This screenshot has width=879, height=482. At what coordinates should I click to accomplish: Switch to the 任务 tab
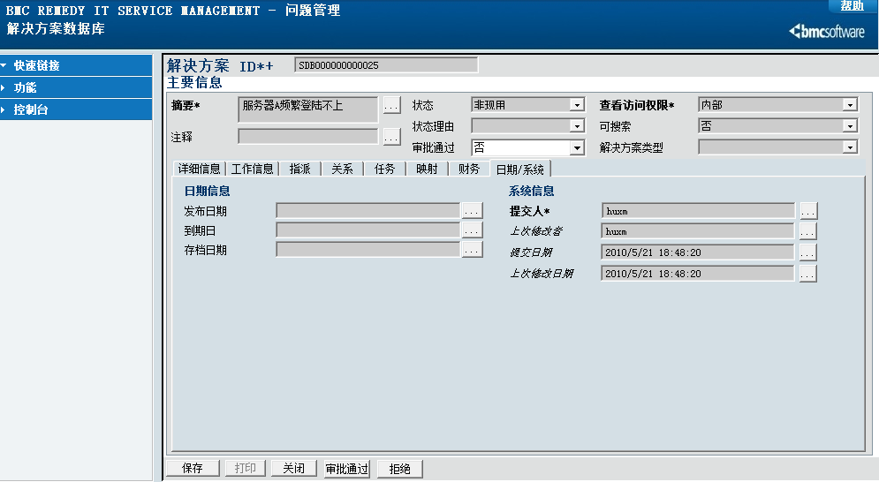point(384,169)
